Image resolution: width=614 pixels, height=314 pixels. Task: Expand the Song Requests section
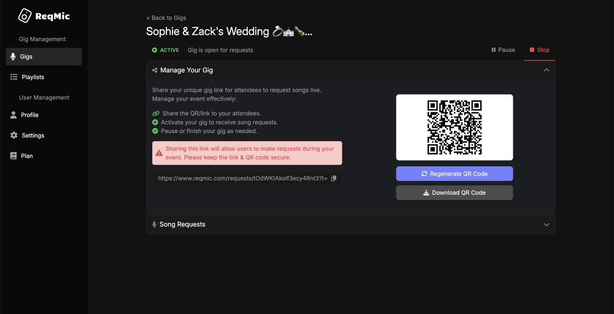[x=546, y=225]
